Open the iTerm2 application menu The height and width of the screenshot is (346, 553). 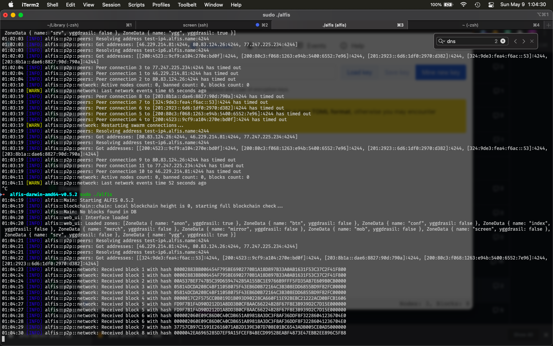coord(30,5)
